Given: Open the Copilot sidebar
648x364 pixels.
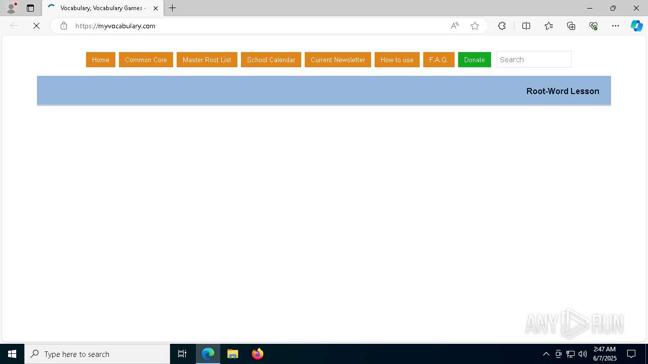Looking at the screenshot, I should 636,26.
